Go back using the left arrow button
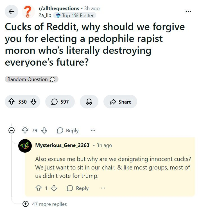Viewport: 201px width, 212px height. 12,12
